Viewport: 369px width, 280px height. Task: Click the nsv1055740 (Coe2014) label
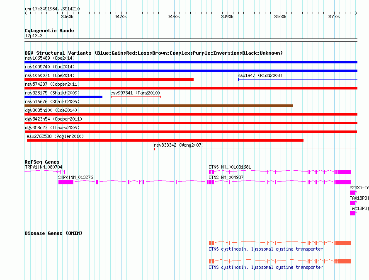[50, 67]
